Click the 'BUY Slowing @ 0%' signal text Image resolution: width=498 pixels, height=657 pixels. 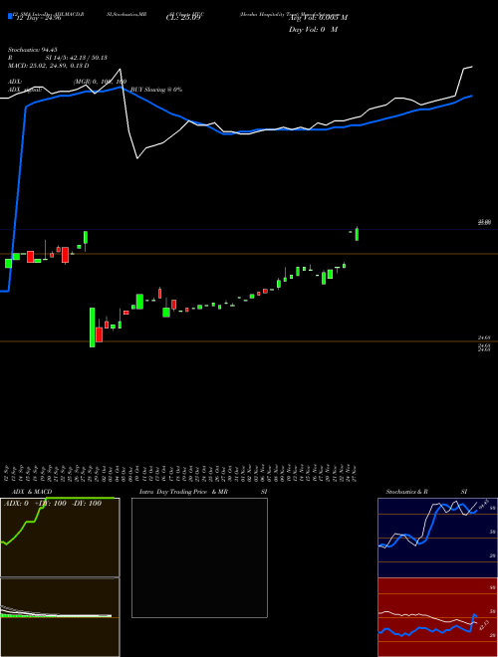[x=156, y=90]
